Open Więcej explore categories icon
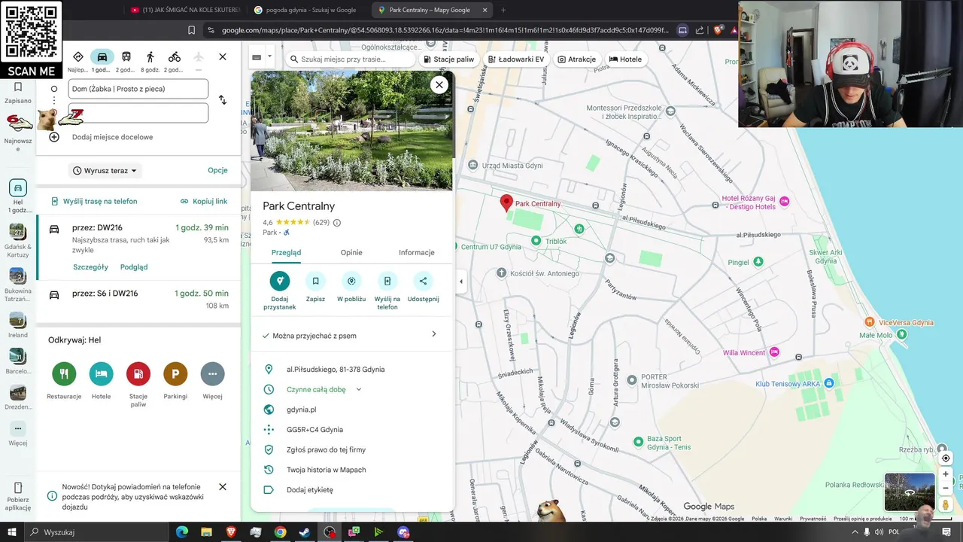This screenshot has height=542, width=963. tap(213, 373)
